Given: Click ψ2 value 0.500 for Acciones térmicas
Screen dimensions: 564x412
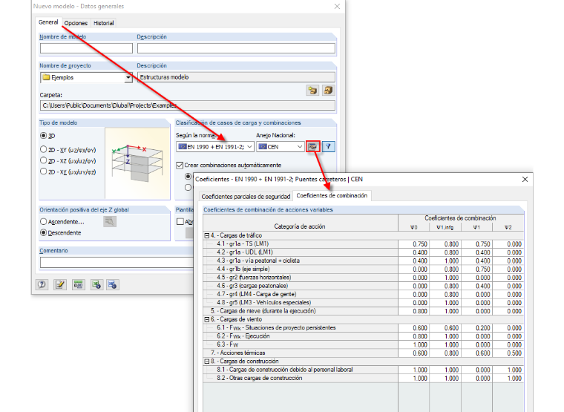Looking at the screenshot, I should point(508,353).
